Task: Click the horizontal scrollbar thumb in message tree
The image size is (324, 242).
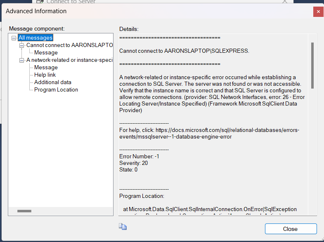Action: pyautogui.click(x=24, y=211)
